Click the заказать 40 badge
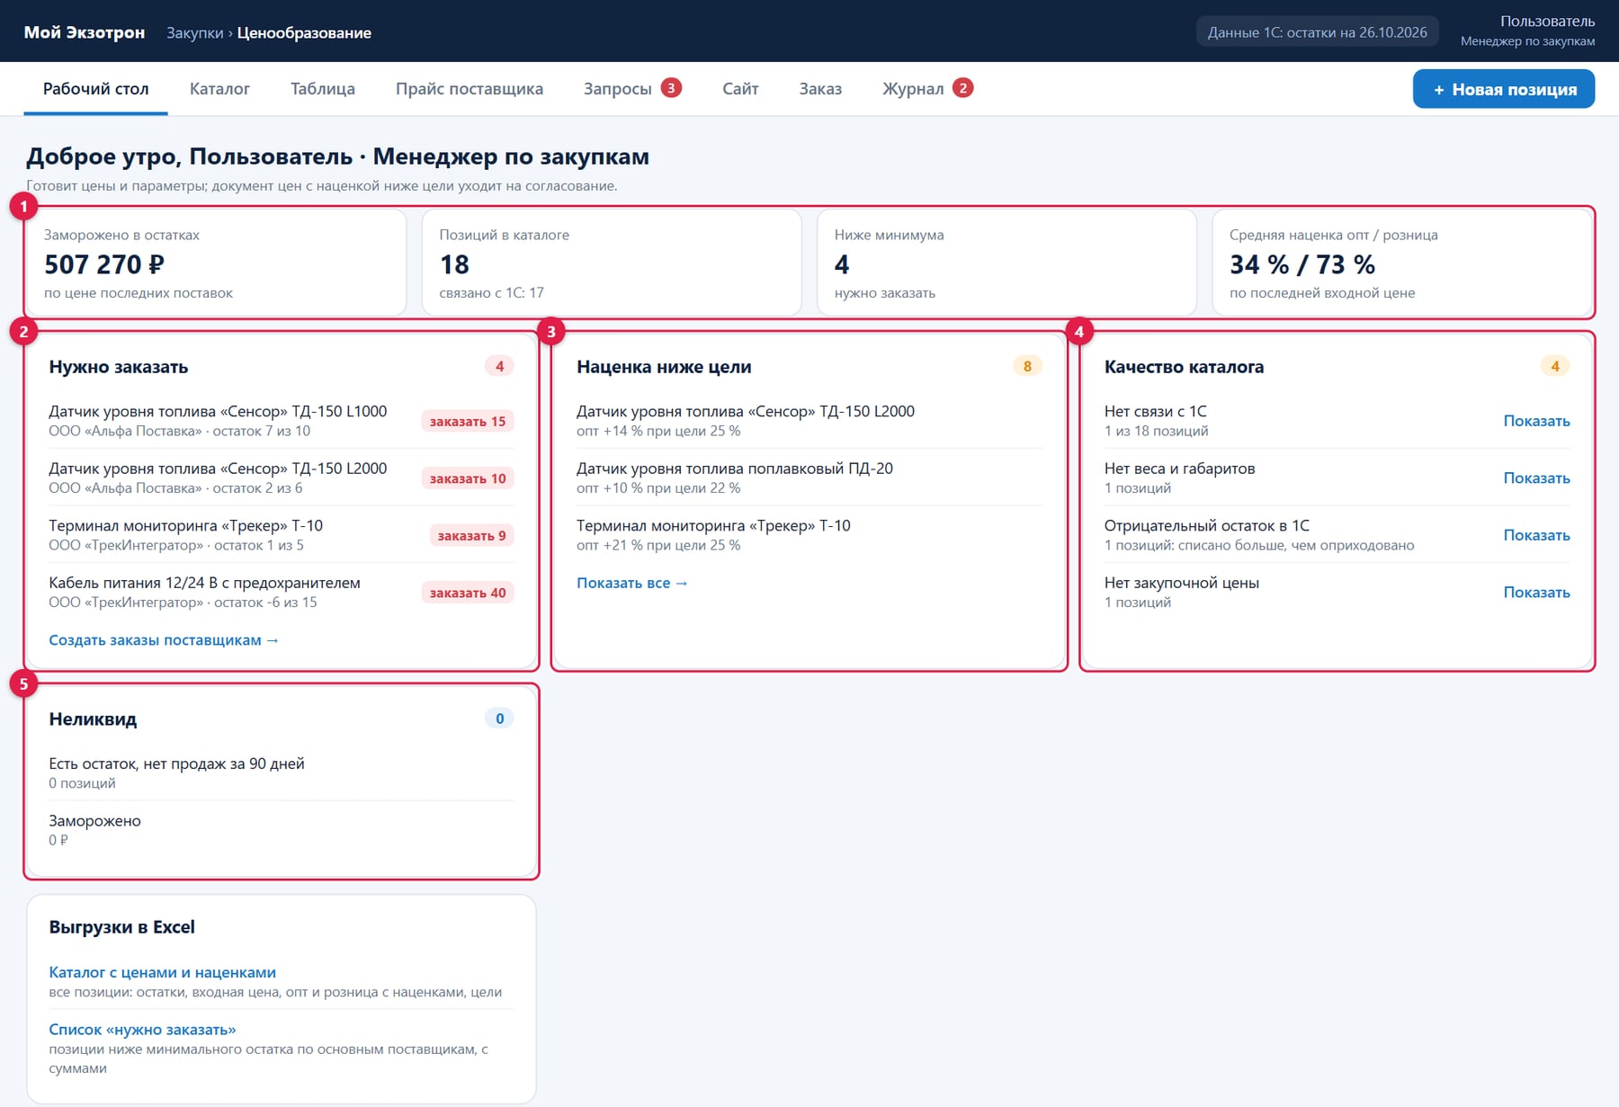Viewport: 1619px width, 1107px height. point(468,593)
